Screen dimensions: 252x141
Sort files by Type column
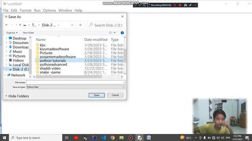(115, 40)
